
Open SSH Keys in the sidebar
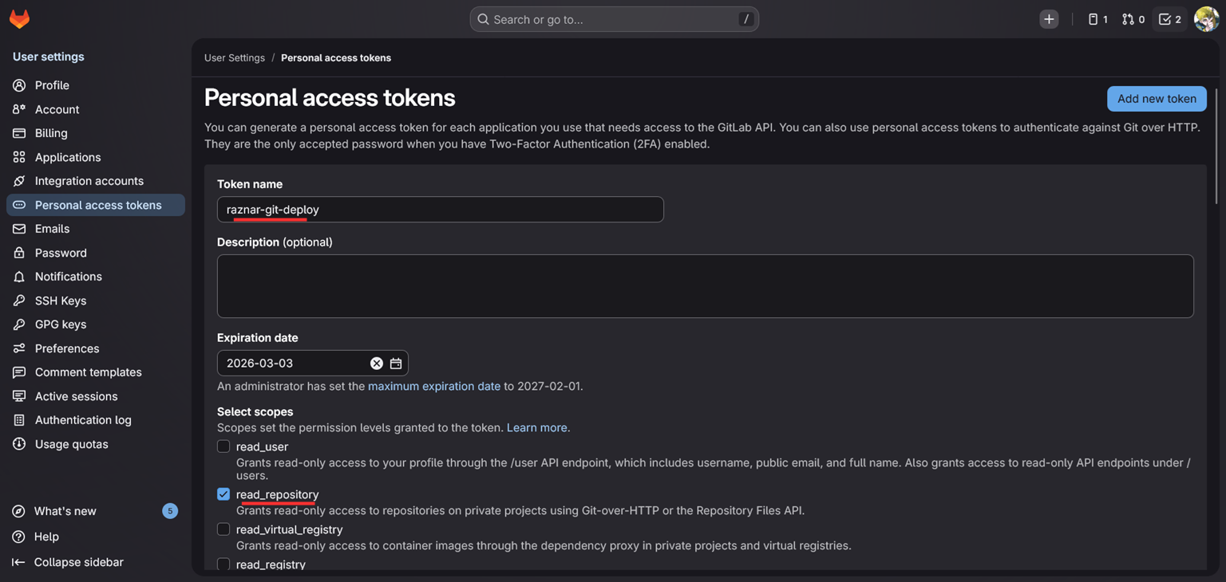pos(60,301)
